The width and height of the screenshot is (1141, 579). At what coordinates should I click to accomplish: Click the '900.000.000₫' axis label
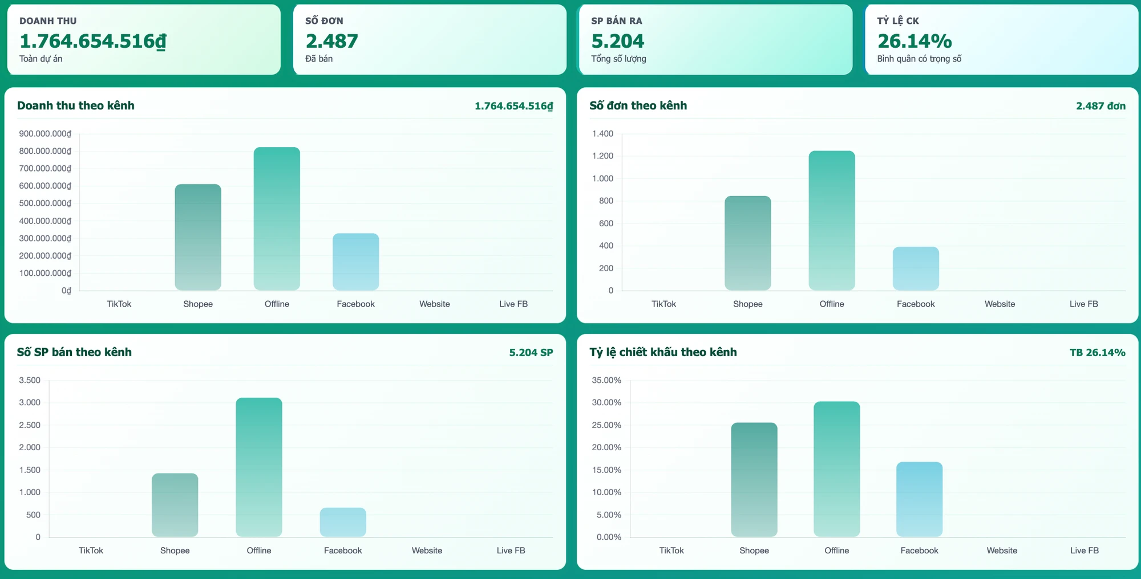pos(46,134)
